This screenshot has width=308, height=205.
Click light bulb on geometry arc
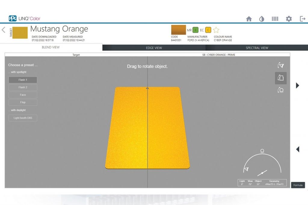(262, 151)
